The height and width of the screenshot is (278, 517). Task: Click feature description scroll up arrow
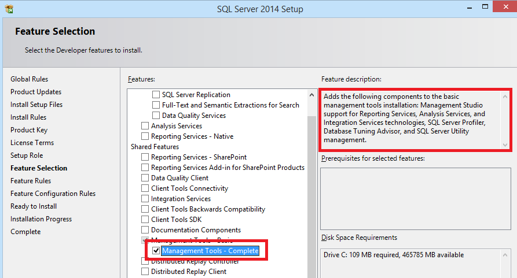(x=505, y=97)
